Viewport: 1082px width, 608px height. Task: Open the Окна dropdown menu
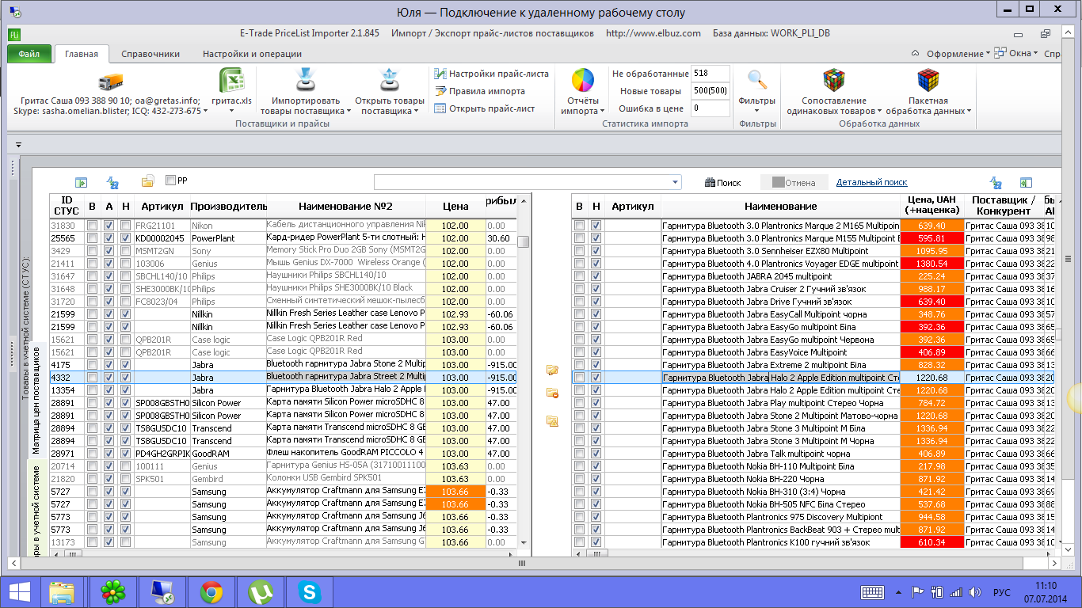click(1018, 54)
